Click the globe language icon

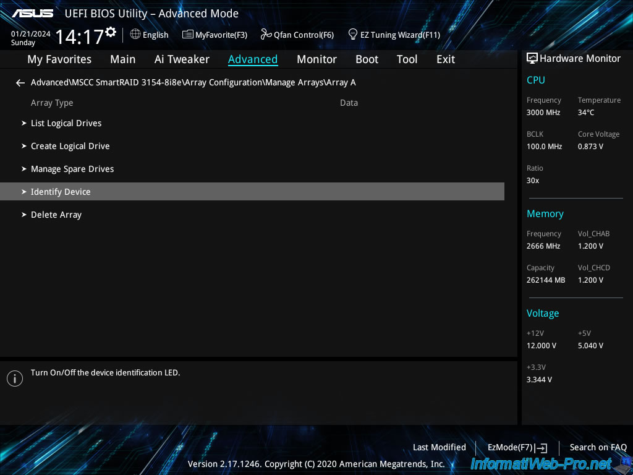pyautogui.click(x=135, y=35)
